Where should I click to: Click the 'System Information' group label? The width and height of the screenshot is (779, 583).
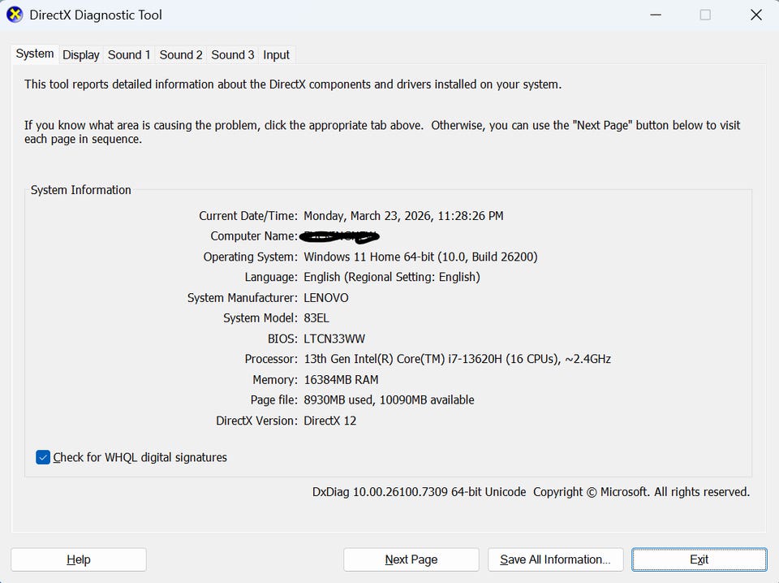coord(81,190)
